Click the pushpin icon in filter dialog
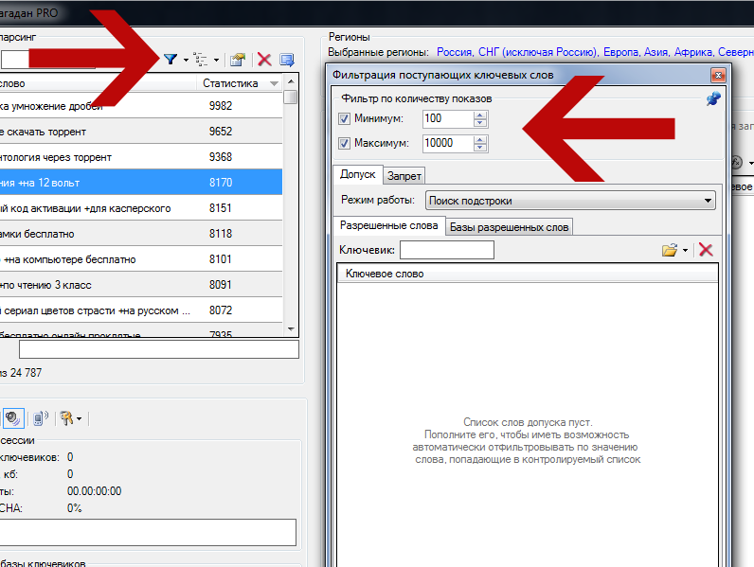This screenshot has height=567, width=754. [713, 99]
